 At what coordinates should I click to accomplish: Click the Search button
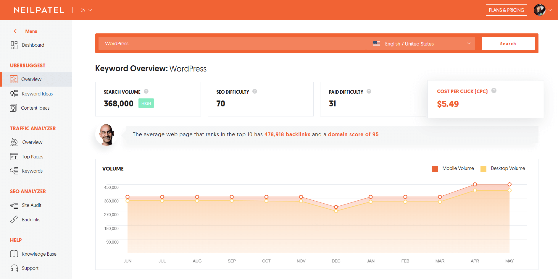508,43
